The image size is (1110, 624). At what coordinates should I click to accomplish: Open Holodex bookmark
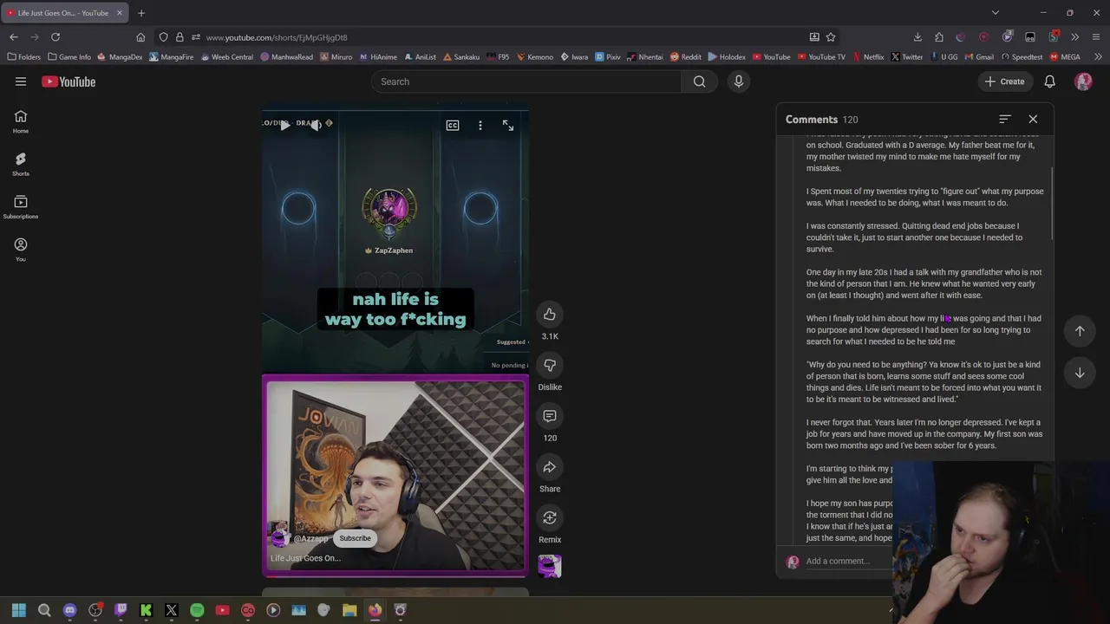pos(727,57)
